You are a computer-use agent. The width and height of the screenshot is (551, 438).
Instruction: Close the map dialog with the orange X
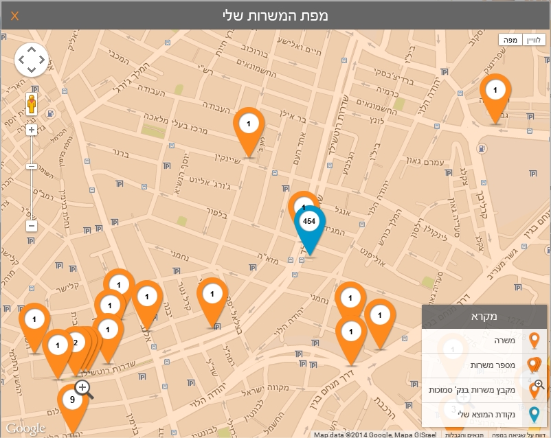pos(14,16)
